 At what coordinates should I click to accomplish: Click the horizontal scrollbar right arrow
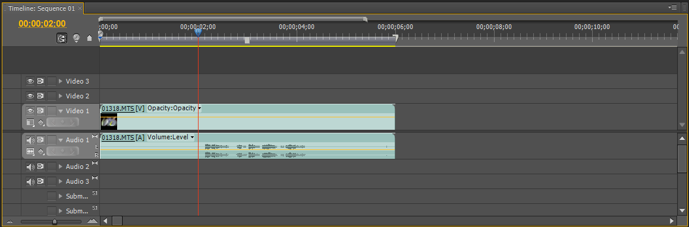[x=671, y=221]
